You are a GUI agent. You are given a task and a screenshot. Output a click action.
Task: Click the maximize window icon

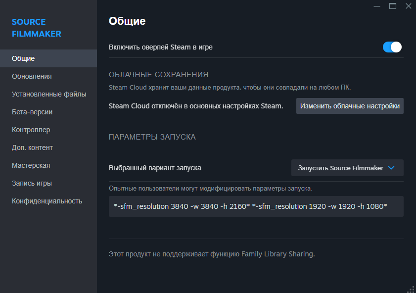393,6
